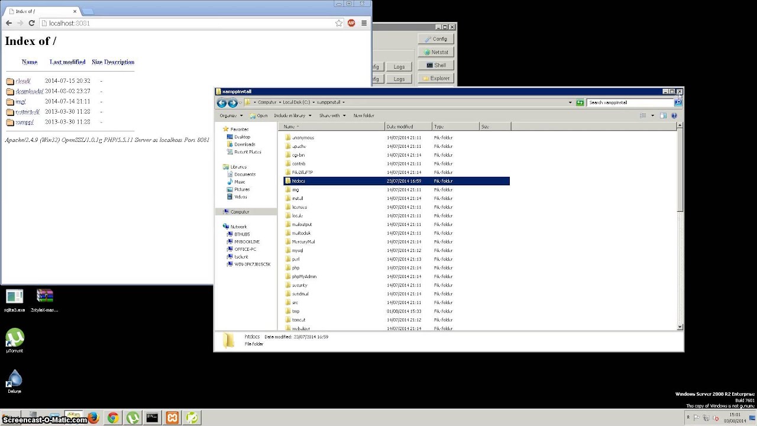
Task: Click the lower Logs button in XAMPP panel
Action: 399,79
